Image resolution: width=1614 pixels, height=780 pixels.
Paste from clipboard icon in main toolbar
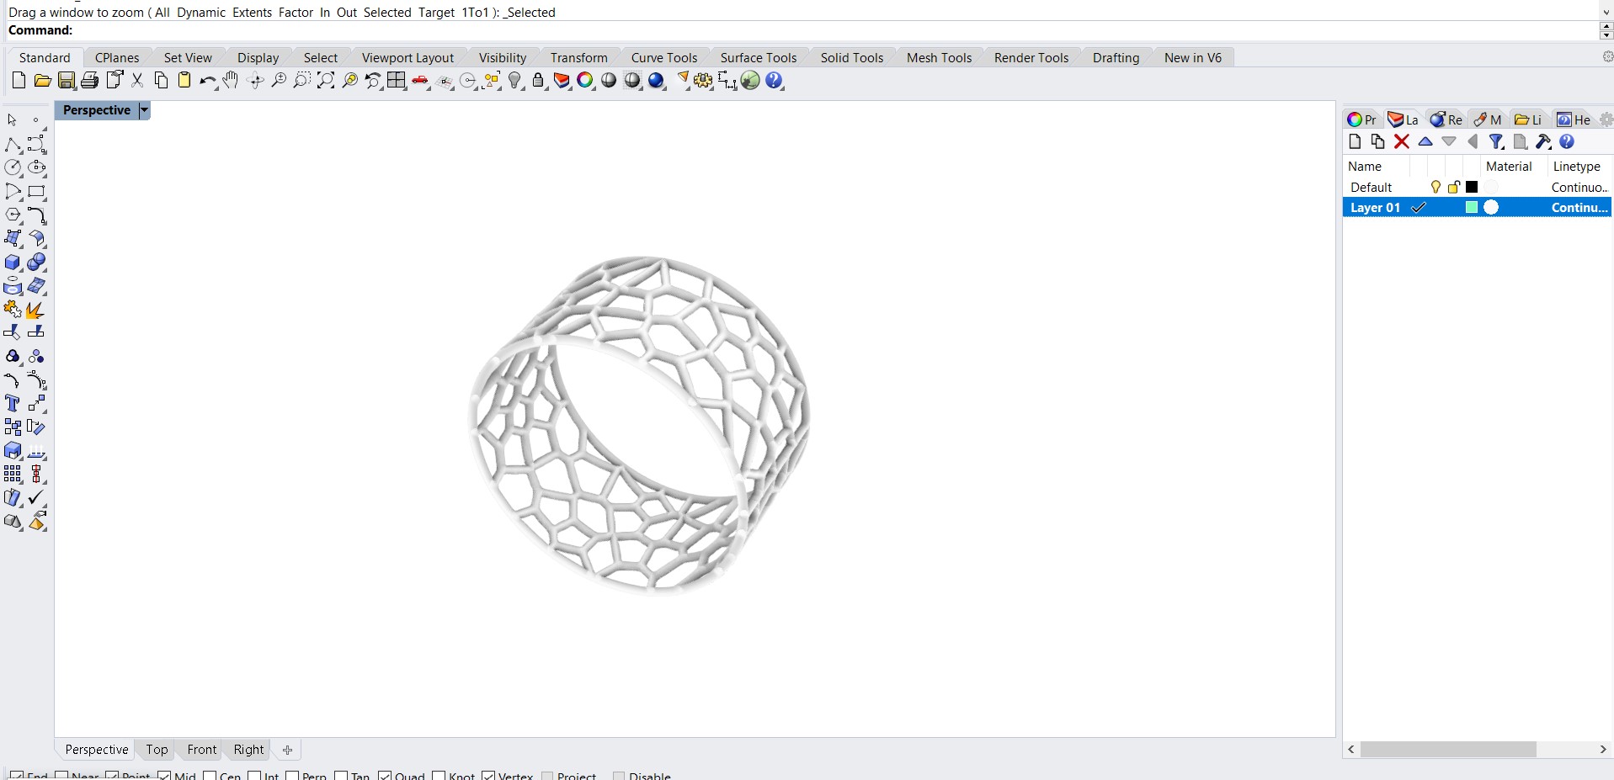184,81
